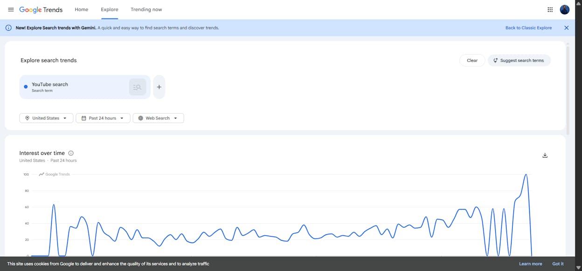Click Learn more in cookie notice
This screenshot has width=582, height=271.
(531, 264)
